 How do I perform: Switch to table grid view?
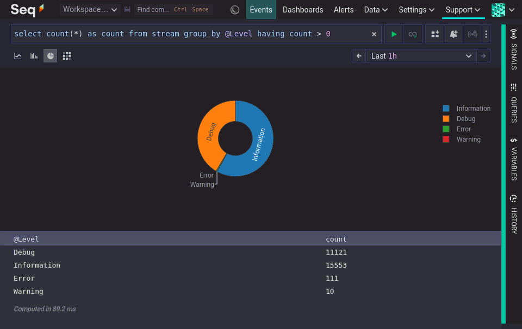[x=66, y=56]
